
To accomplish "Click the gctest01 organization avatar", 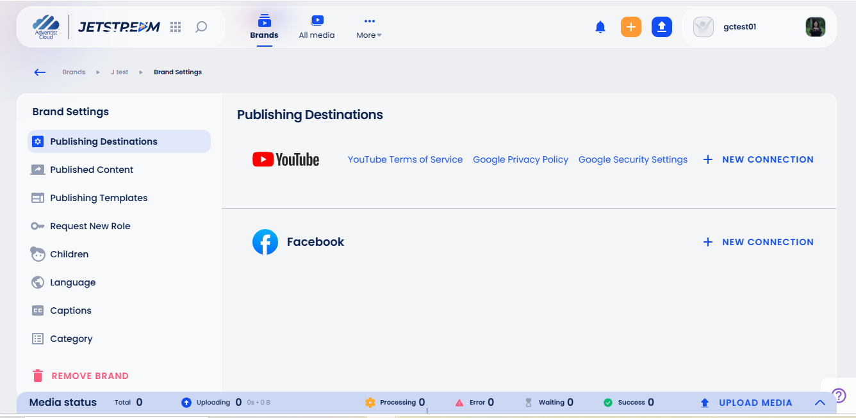I will tap(704, 27).
